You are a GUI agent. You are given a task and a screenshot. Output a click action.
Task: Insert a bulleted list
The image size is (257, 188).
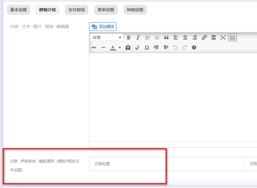coord(147,38)
